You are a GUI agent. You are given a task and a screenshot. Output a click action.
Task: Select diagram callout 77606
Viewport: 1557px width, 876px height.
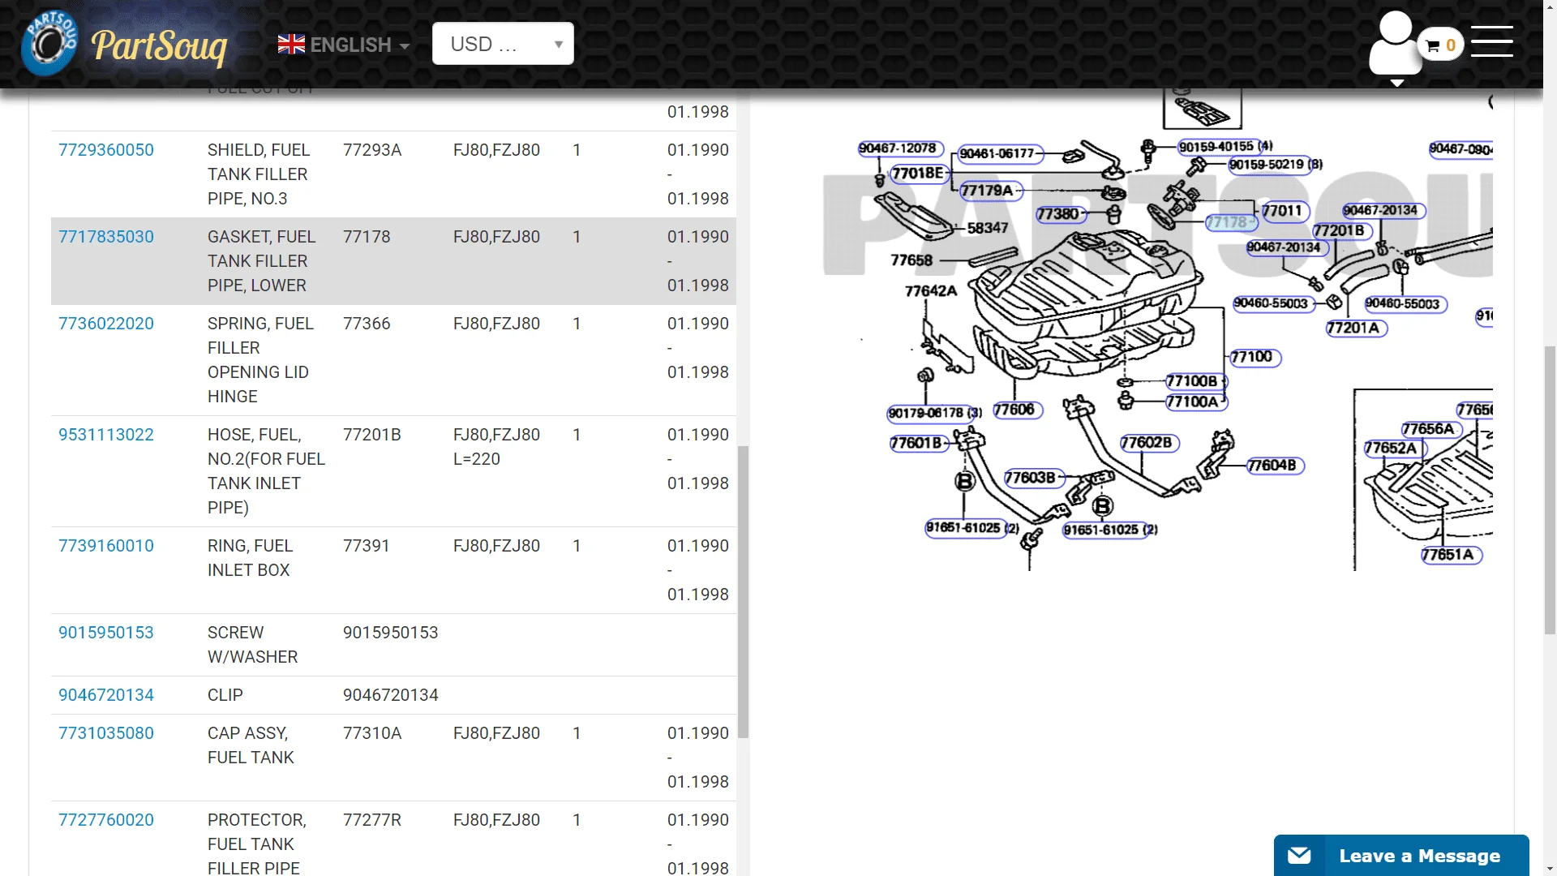coord(1016,410)
